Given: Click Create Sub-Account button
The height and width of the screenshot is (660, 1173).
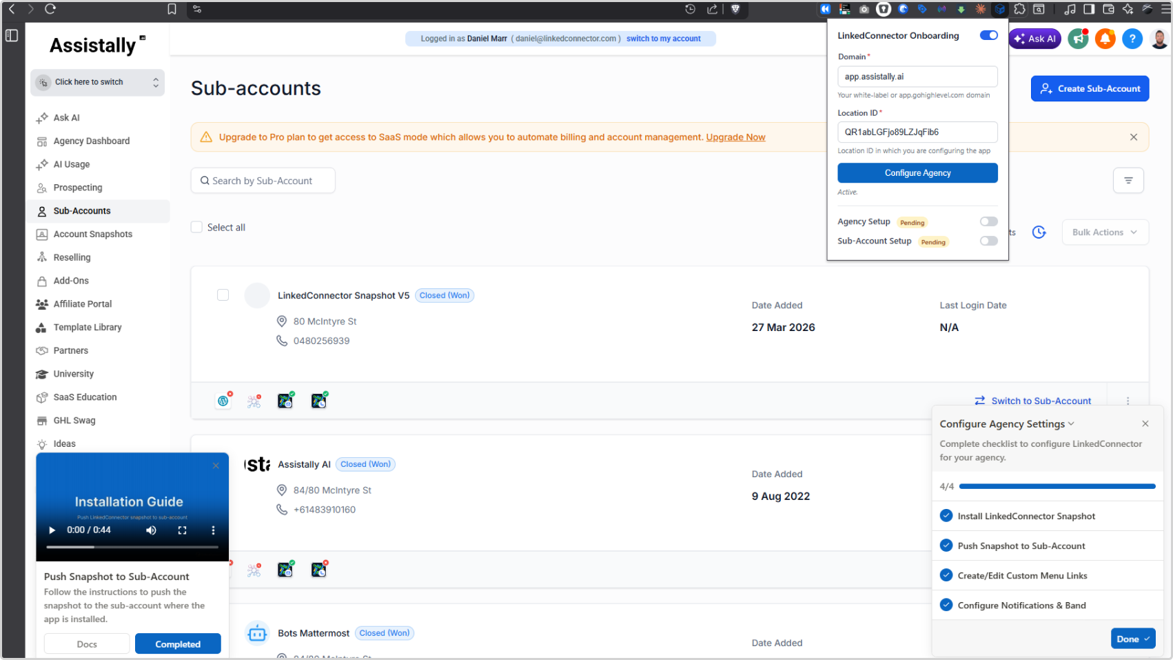Looking at the screenshot, I should click(x=1090, y=88).
